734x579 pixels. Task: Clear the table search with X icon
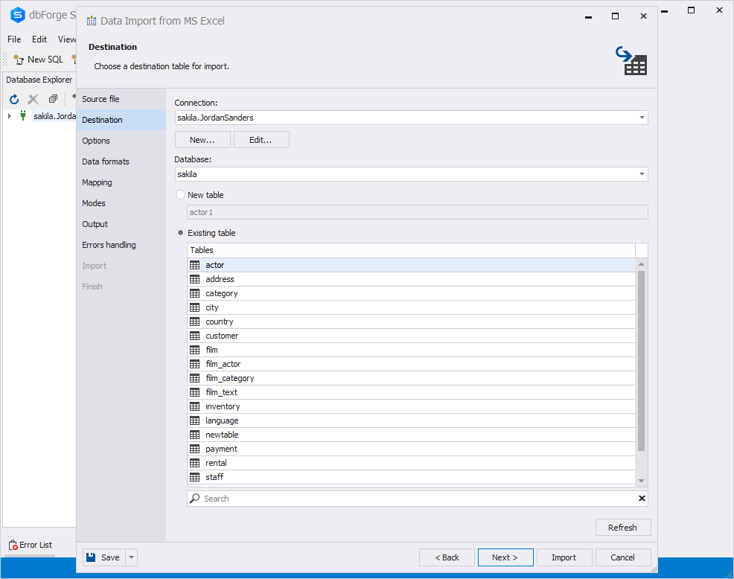[x=642, y=499]
